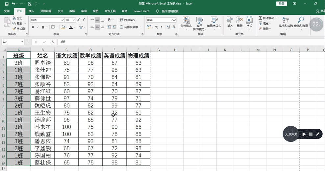Decrease font size with smaller A icon
This screenshot has width=325, height=171.
click(x=84, y=20)
